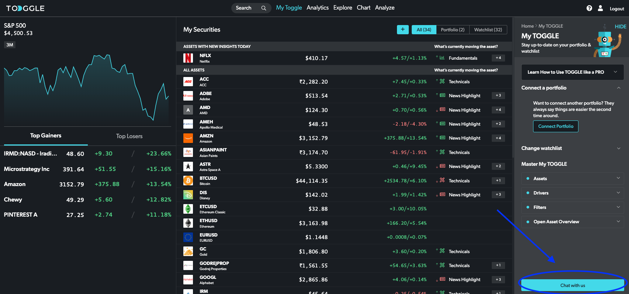Click the Bitcoin logo icon
Image resolution: width=629 pixels, height=294 pixels.
188,181
